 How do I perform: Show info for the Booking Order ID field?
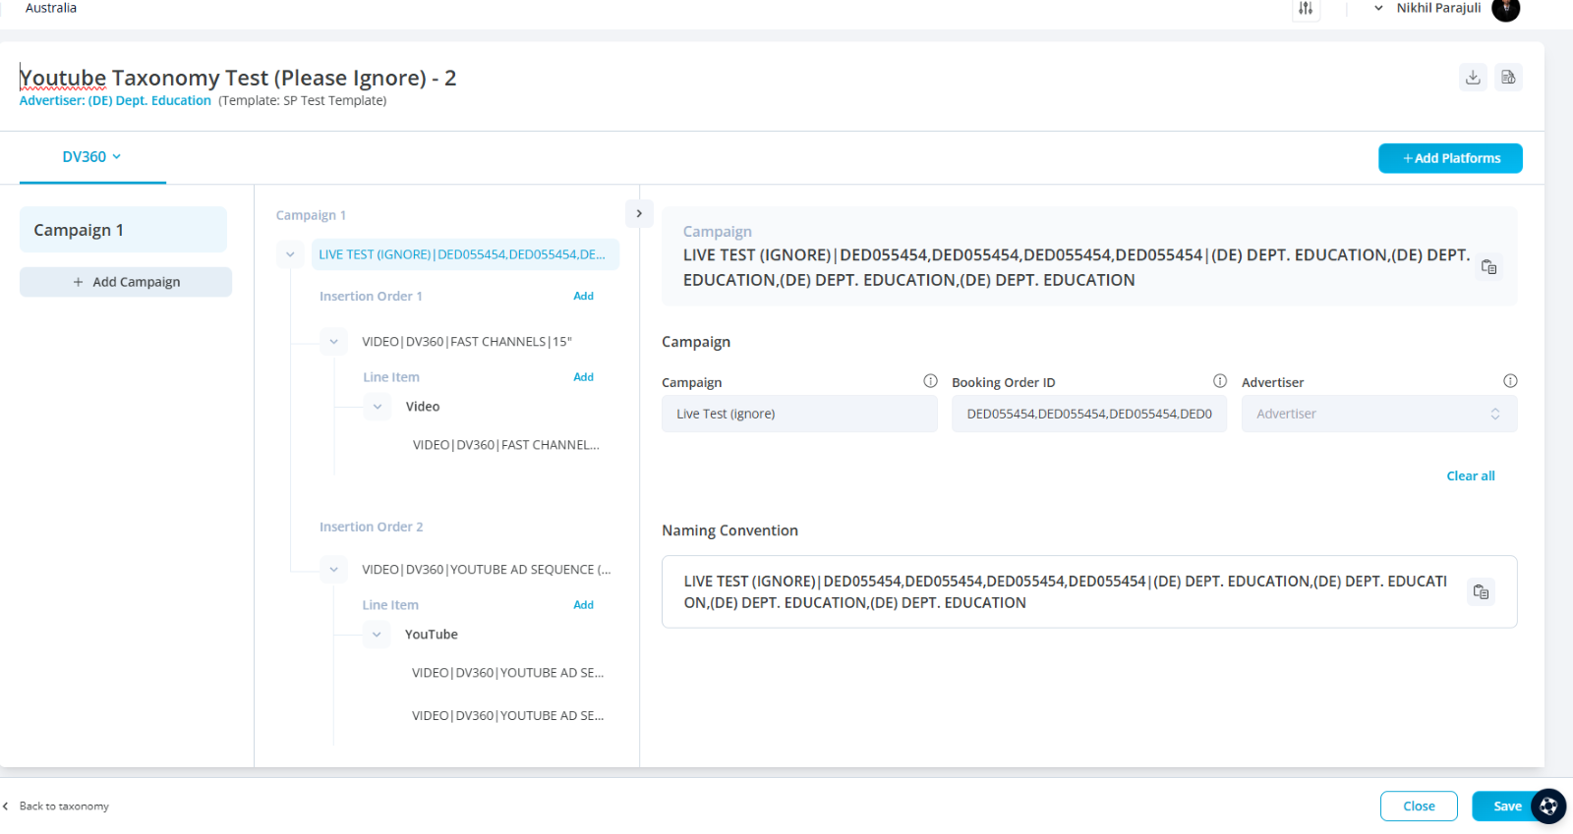coord(1220,381)
